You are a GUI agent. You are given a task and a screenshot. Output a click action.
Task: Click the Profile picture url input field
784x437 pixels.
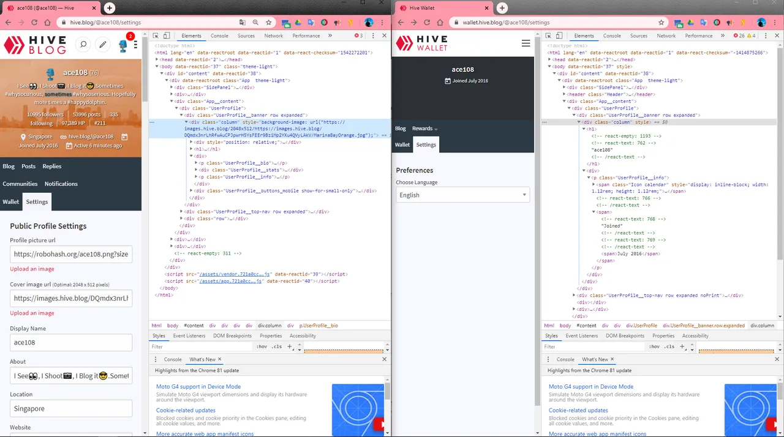point(71,254)
